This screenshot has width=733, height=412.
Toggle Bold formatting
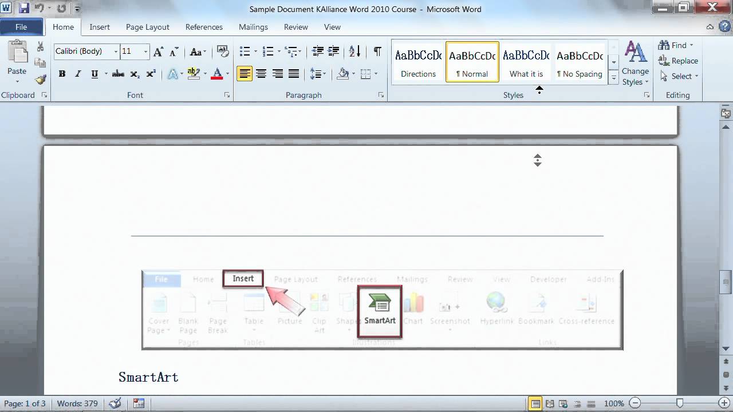click(x=62, y=74)
